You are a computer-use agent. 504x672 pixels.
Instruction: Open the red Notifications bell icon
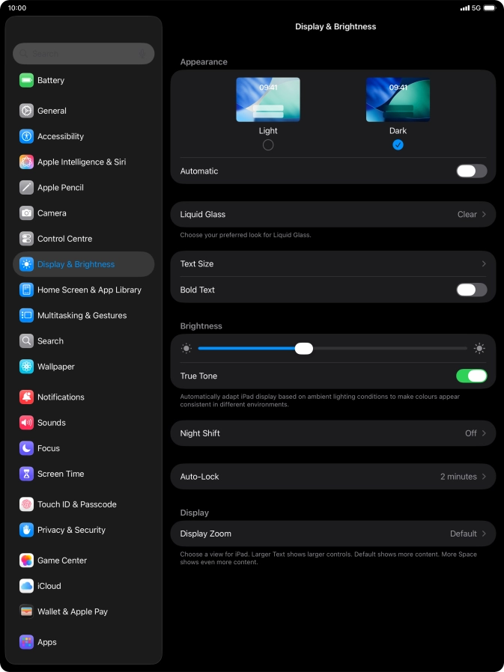pos(27,397)
